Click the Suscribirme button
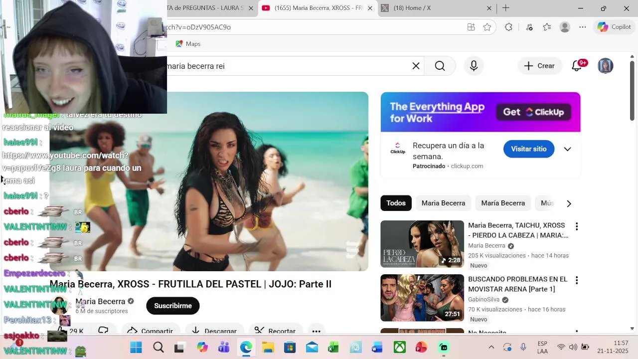The width and height of the screenshot is (638, 359). (x=173, y=306)
